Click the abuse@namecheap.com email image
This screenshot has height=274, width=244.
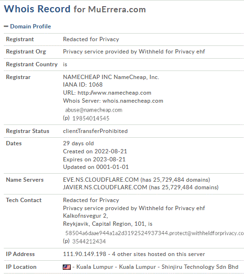click(x=94, y=110)
